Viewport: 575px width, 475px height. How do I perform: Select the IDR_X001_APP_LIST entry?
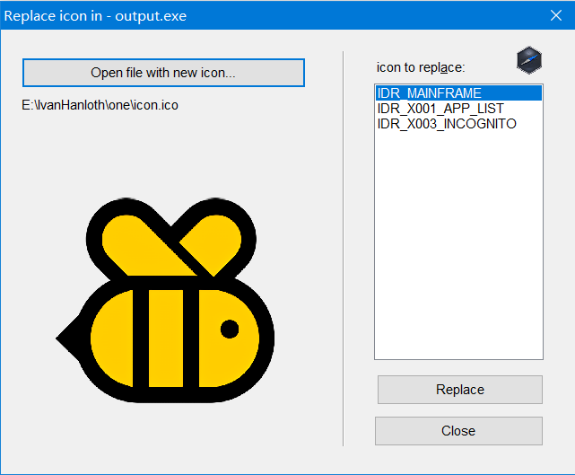coord(440,109)
